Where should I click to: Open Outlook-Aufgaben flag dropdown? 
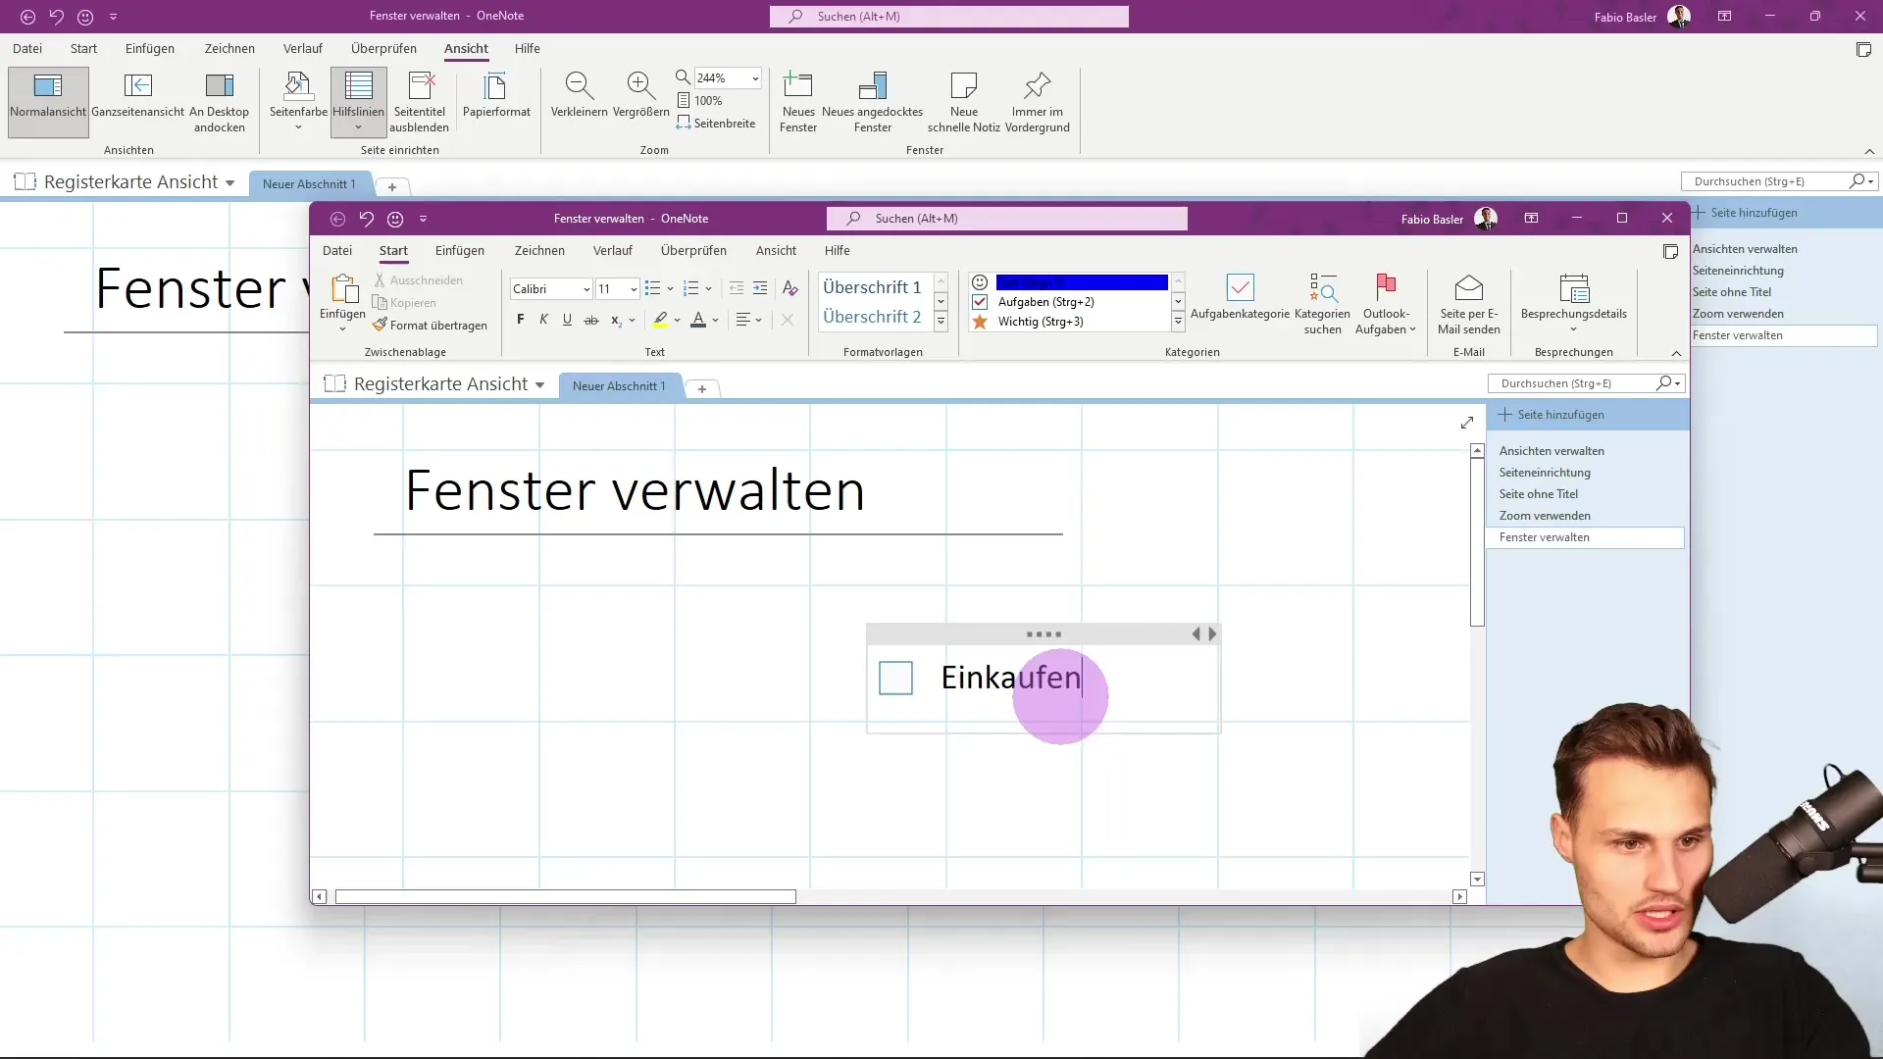pos(1385,305)
